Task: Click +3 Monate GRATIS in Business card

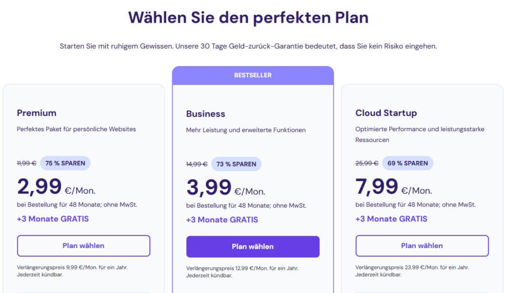Action: pyautogui.click(x=222, y=220)
